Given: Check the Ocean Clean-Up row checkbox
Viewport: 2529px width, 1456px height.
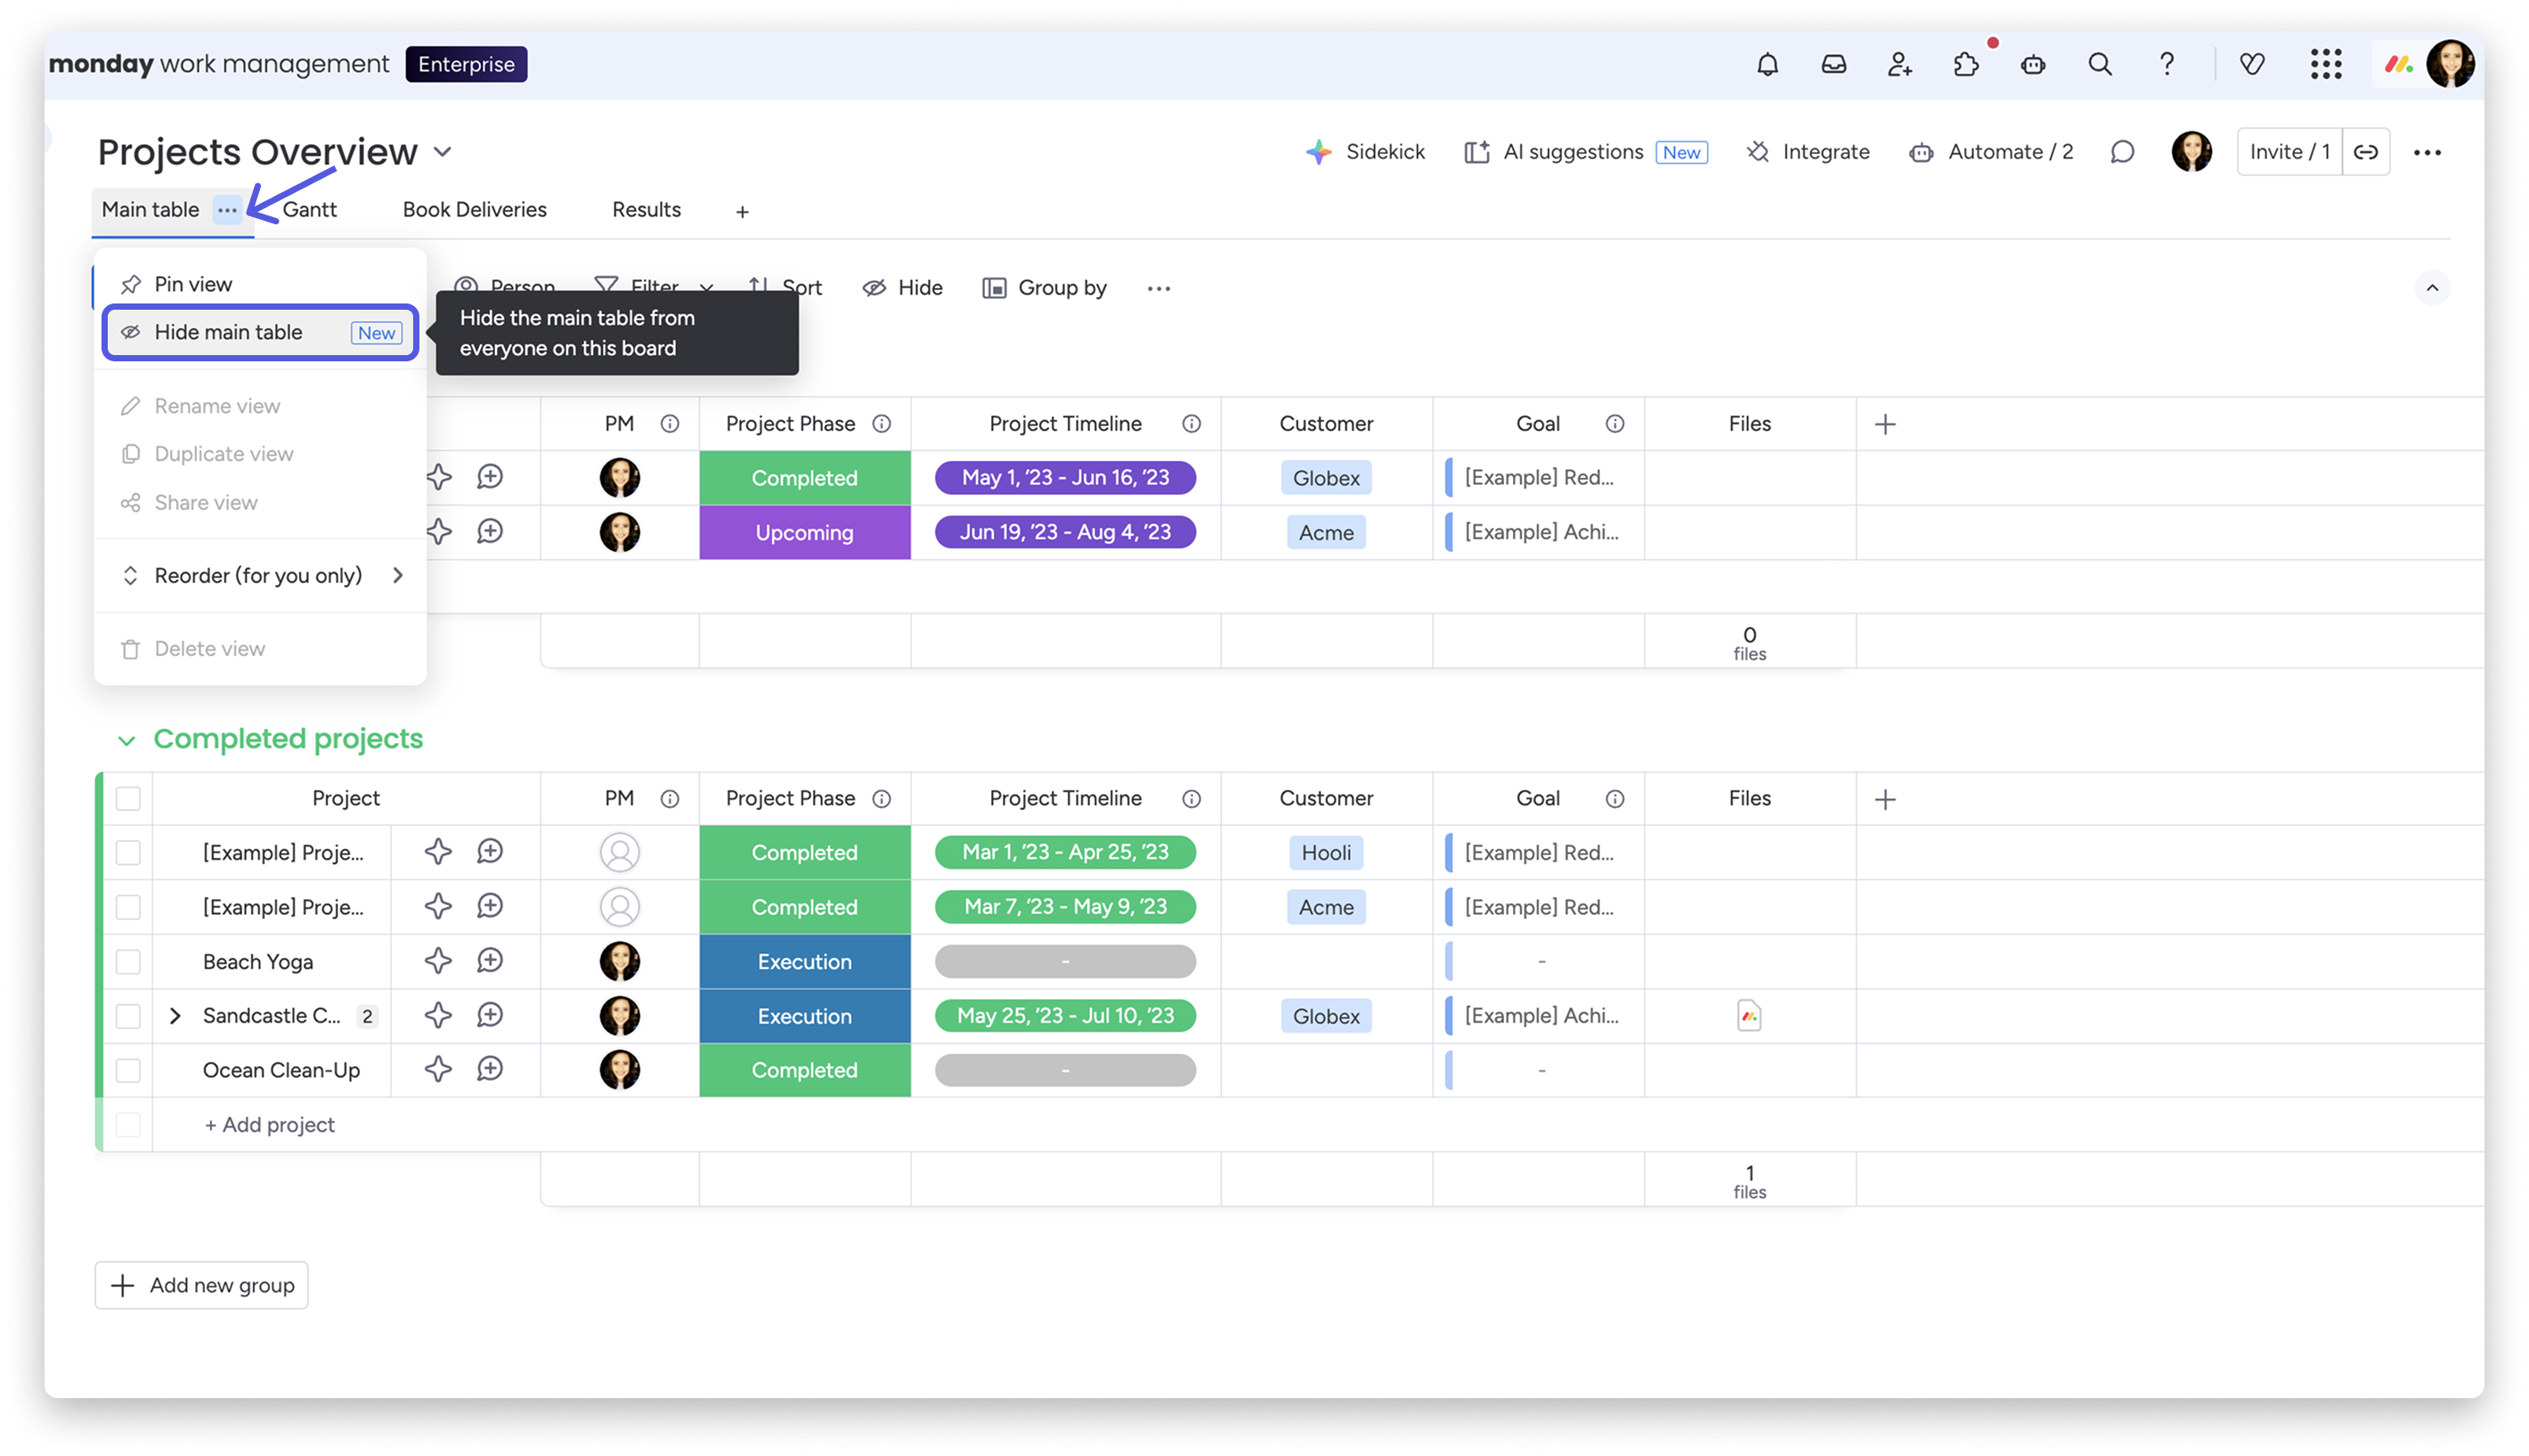Looking at the screenshot, I should tap(128, 1070).
